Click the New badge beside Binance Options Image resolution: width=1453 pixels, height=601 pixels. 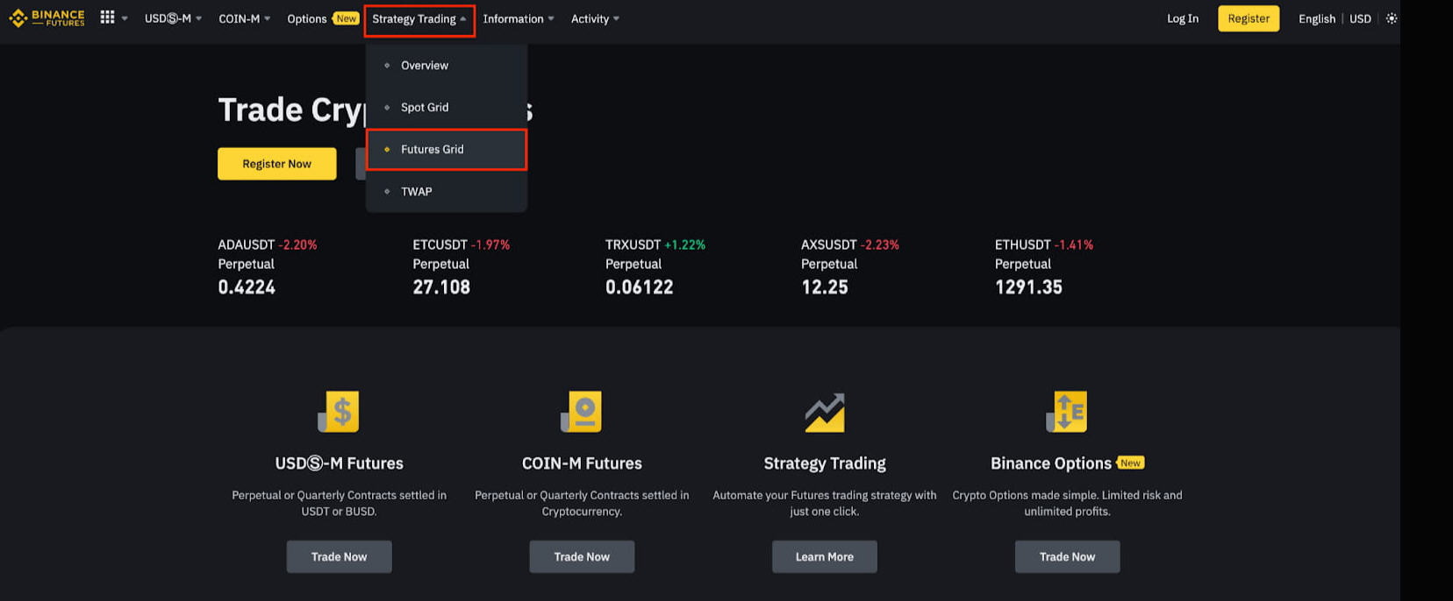point(1131,463)
